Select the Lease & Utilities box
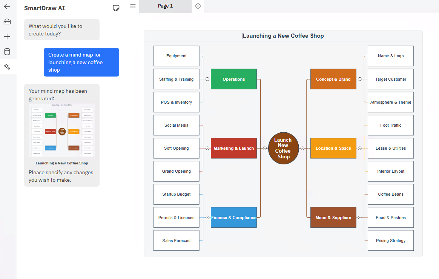Image resolution: width=439 pixels, height=279 pixels. pos(391,148)
